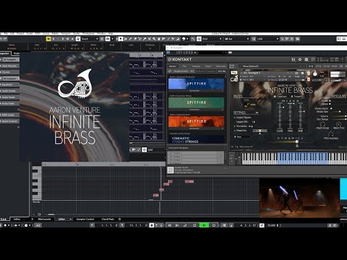Open Instruments dropdown under orange Spitfire library

coord(196,129)
